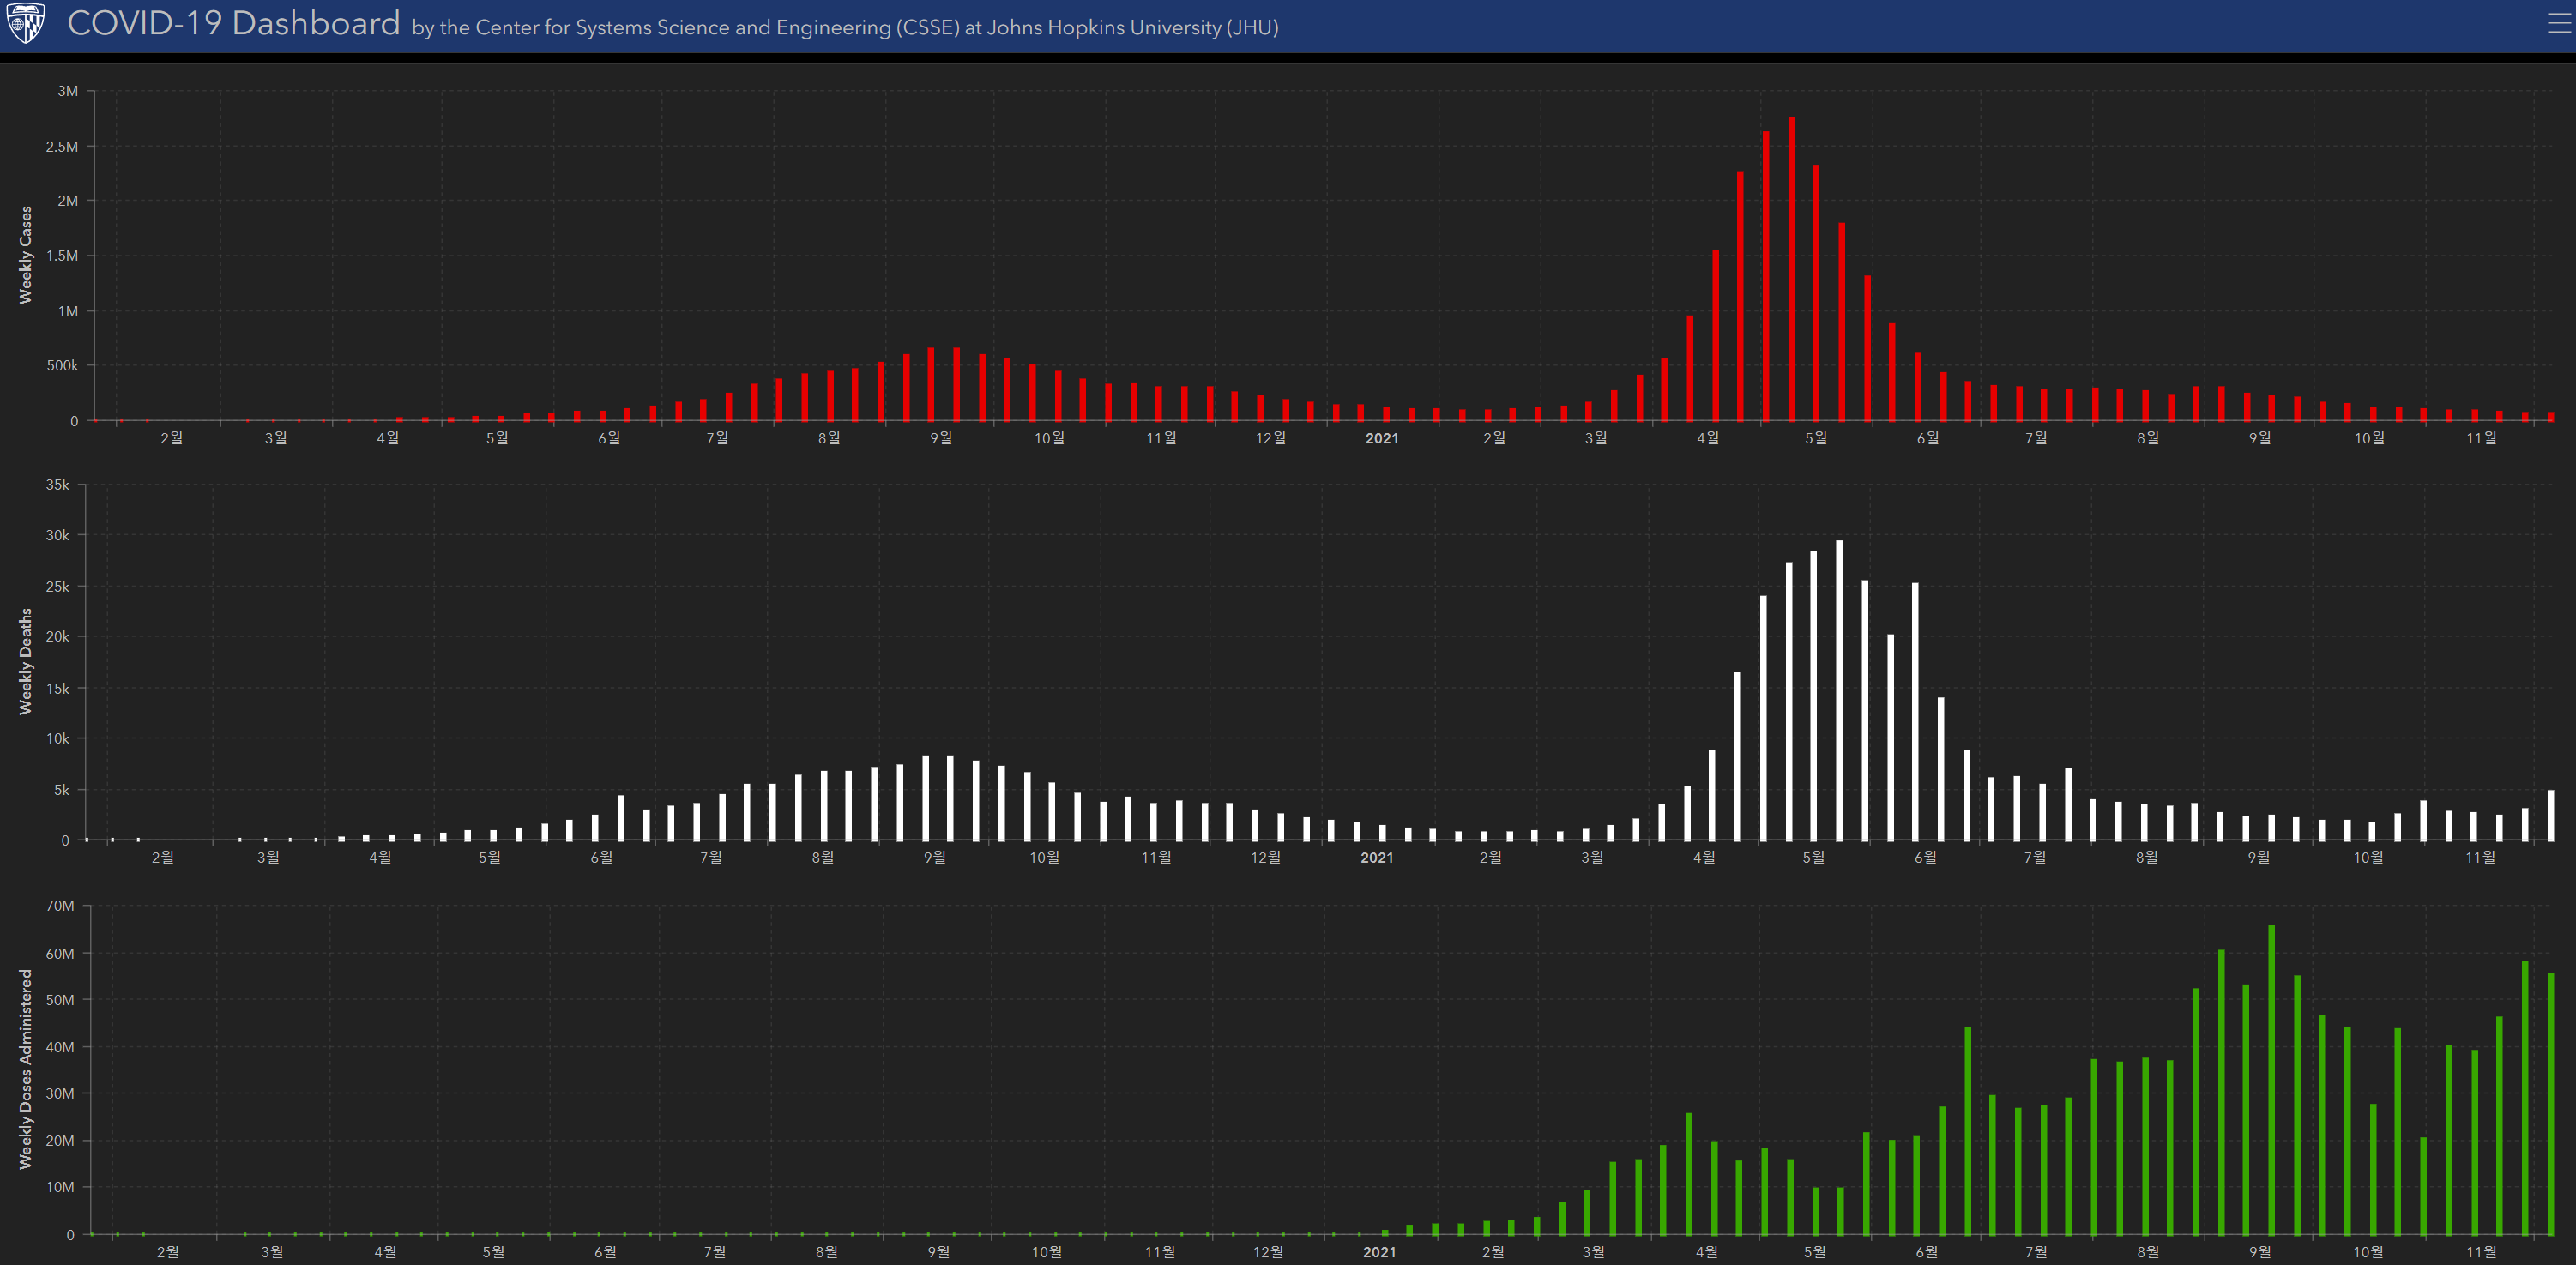Click the 25k y-axis label
This screenshot has width=2576, height=1265.
coord(58,587)
